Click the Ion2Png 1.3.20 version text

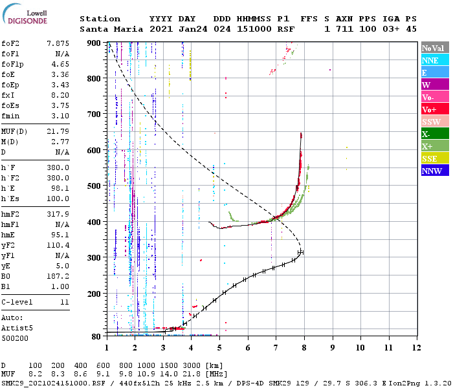pos(420,383)
